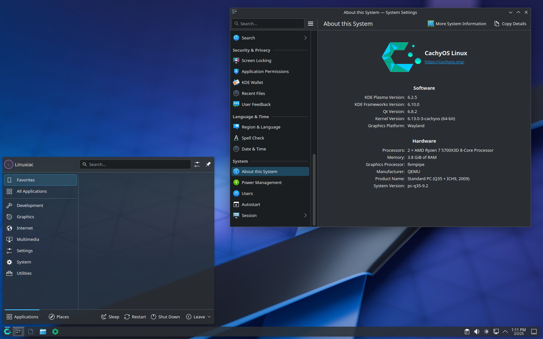Click the Peek at Desktop icon

(534, 331)
